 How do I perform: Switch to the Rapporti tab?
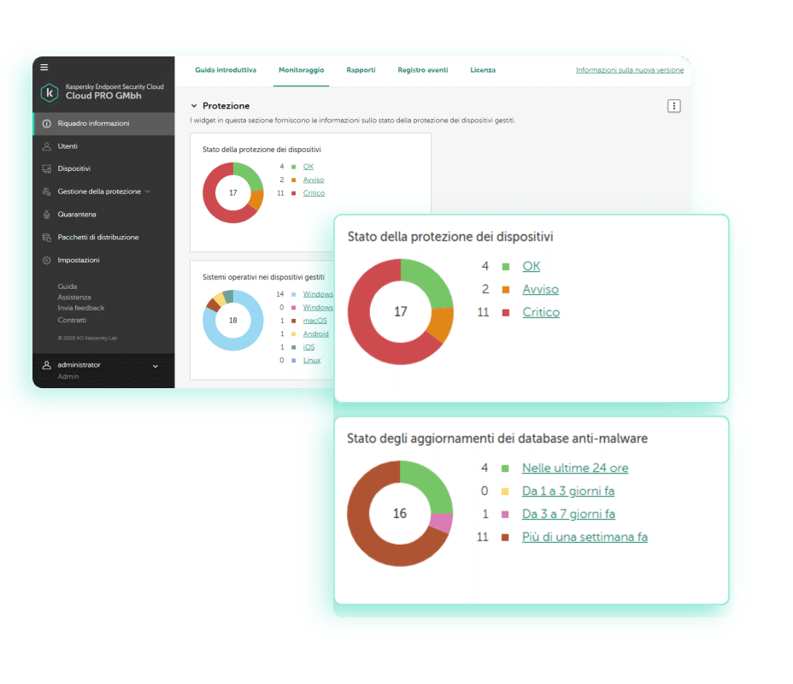click(361, 70)
